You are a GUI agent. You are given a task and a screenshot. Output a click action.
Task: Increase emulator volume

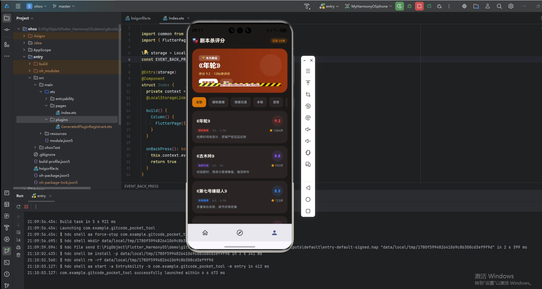(x=308, y=129)
